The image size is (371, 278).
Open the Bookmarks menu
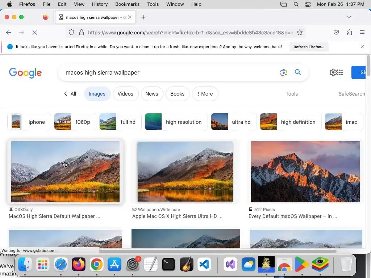click(x=127, y=4)
